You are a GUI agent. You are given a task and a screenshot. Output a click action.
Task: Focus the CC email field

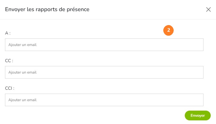[x=104, y=72]
